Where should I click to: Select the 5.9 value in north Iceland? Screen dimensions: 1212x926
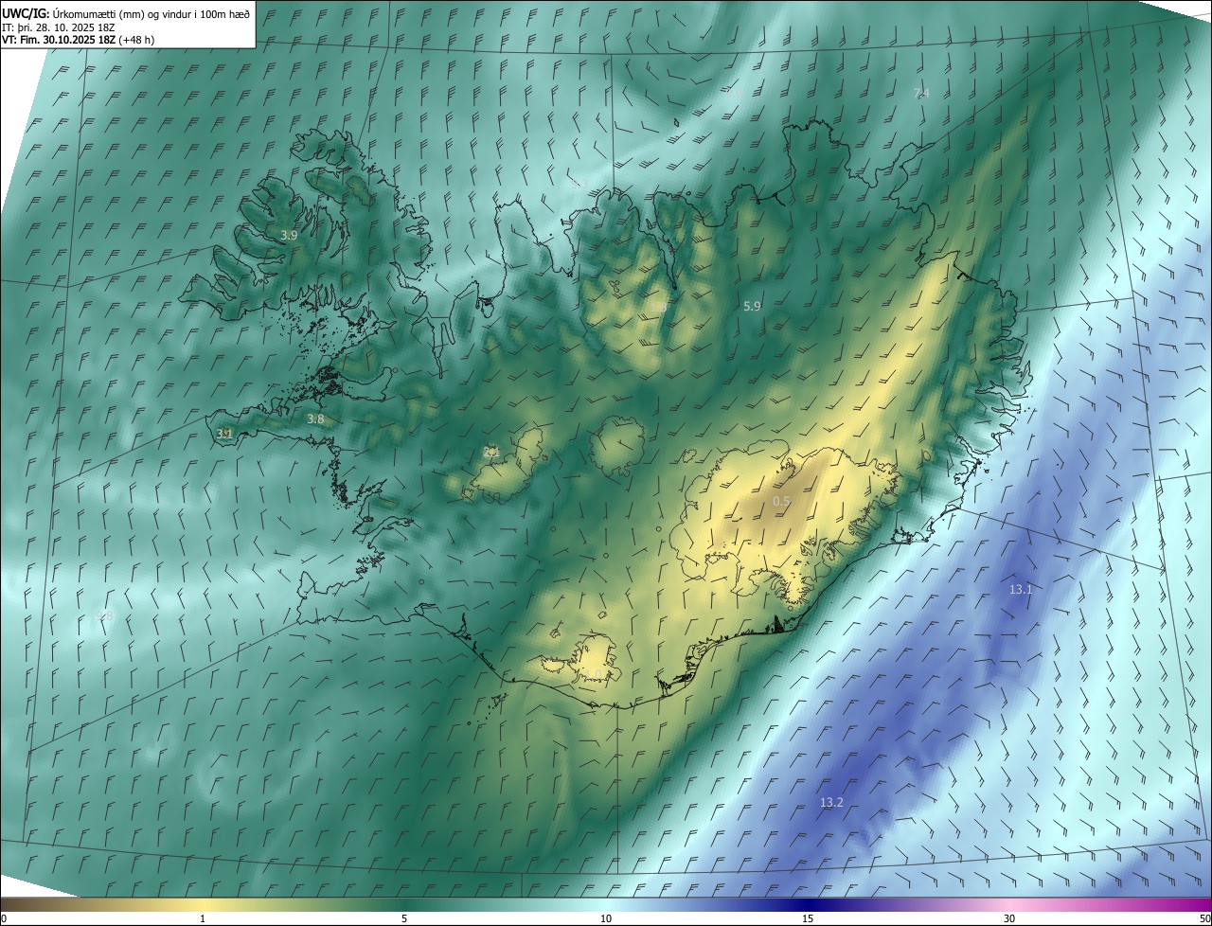click(x=752, y=306)
